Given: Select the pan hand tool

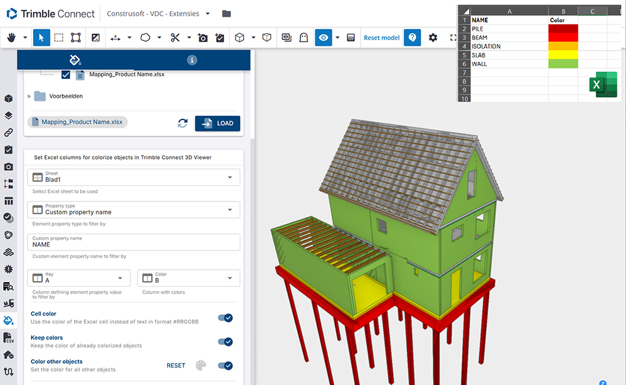Looking at the screenshot, I should tap(11, 38).
